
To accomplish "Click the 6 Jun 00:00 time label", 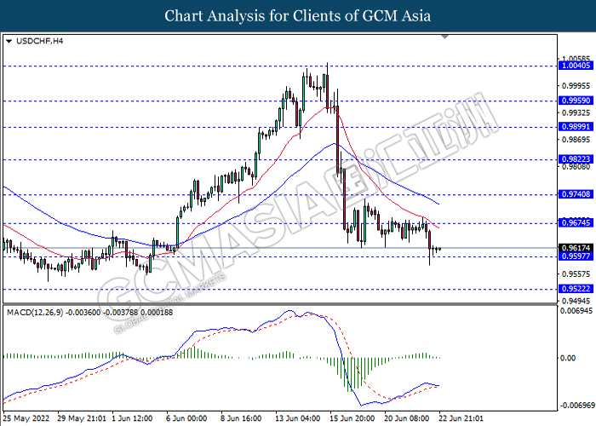I will pos(186,418).
